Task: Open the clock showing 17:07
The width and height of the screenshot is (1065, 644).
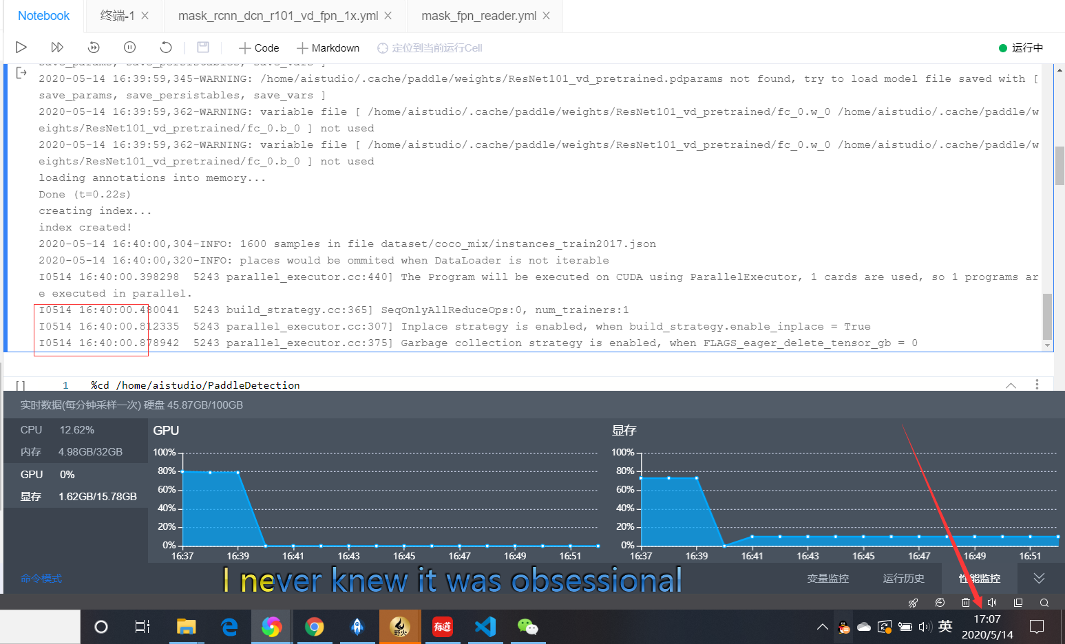Action: 987,627
